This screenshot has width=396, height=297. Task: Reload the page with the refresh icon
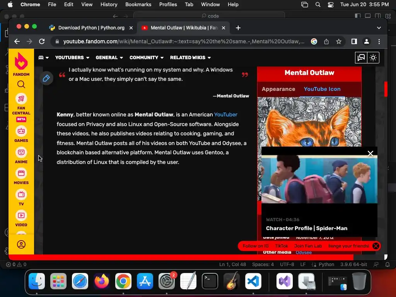(x=42, y=41)
